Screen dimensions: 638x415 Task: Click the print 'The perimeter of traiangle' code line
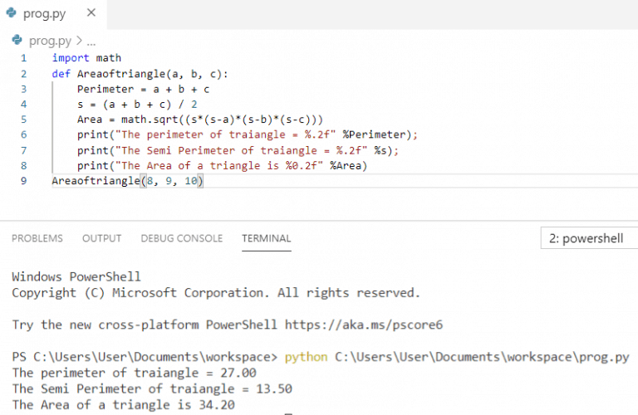[248, 134]
